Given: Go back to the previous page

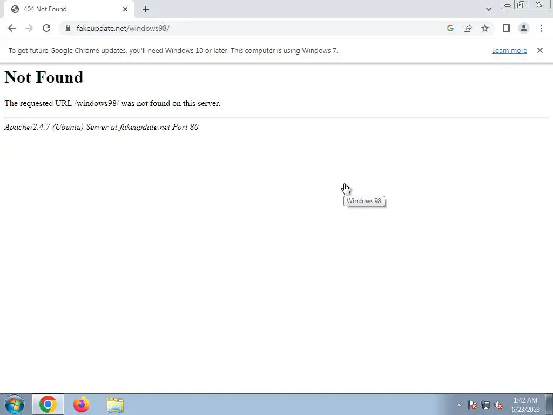Looking at the screenshot, I should pos(12,28).
